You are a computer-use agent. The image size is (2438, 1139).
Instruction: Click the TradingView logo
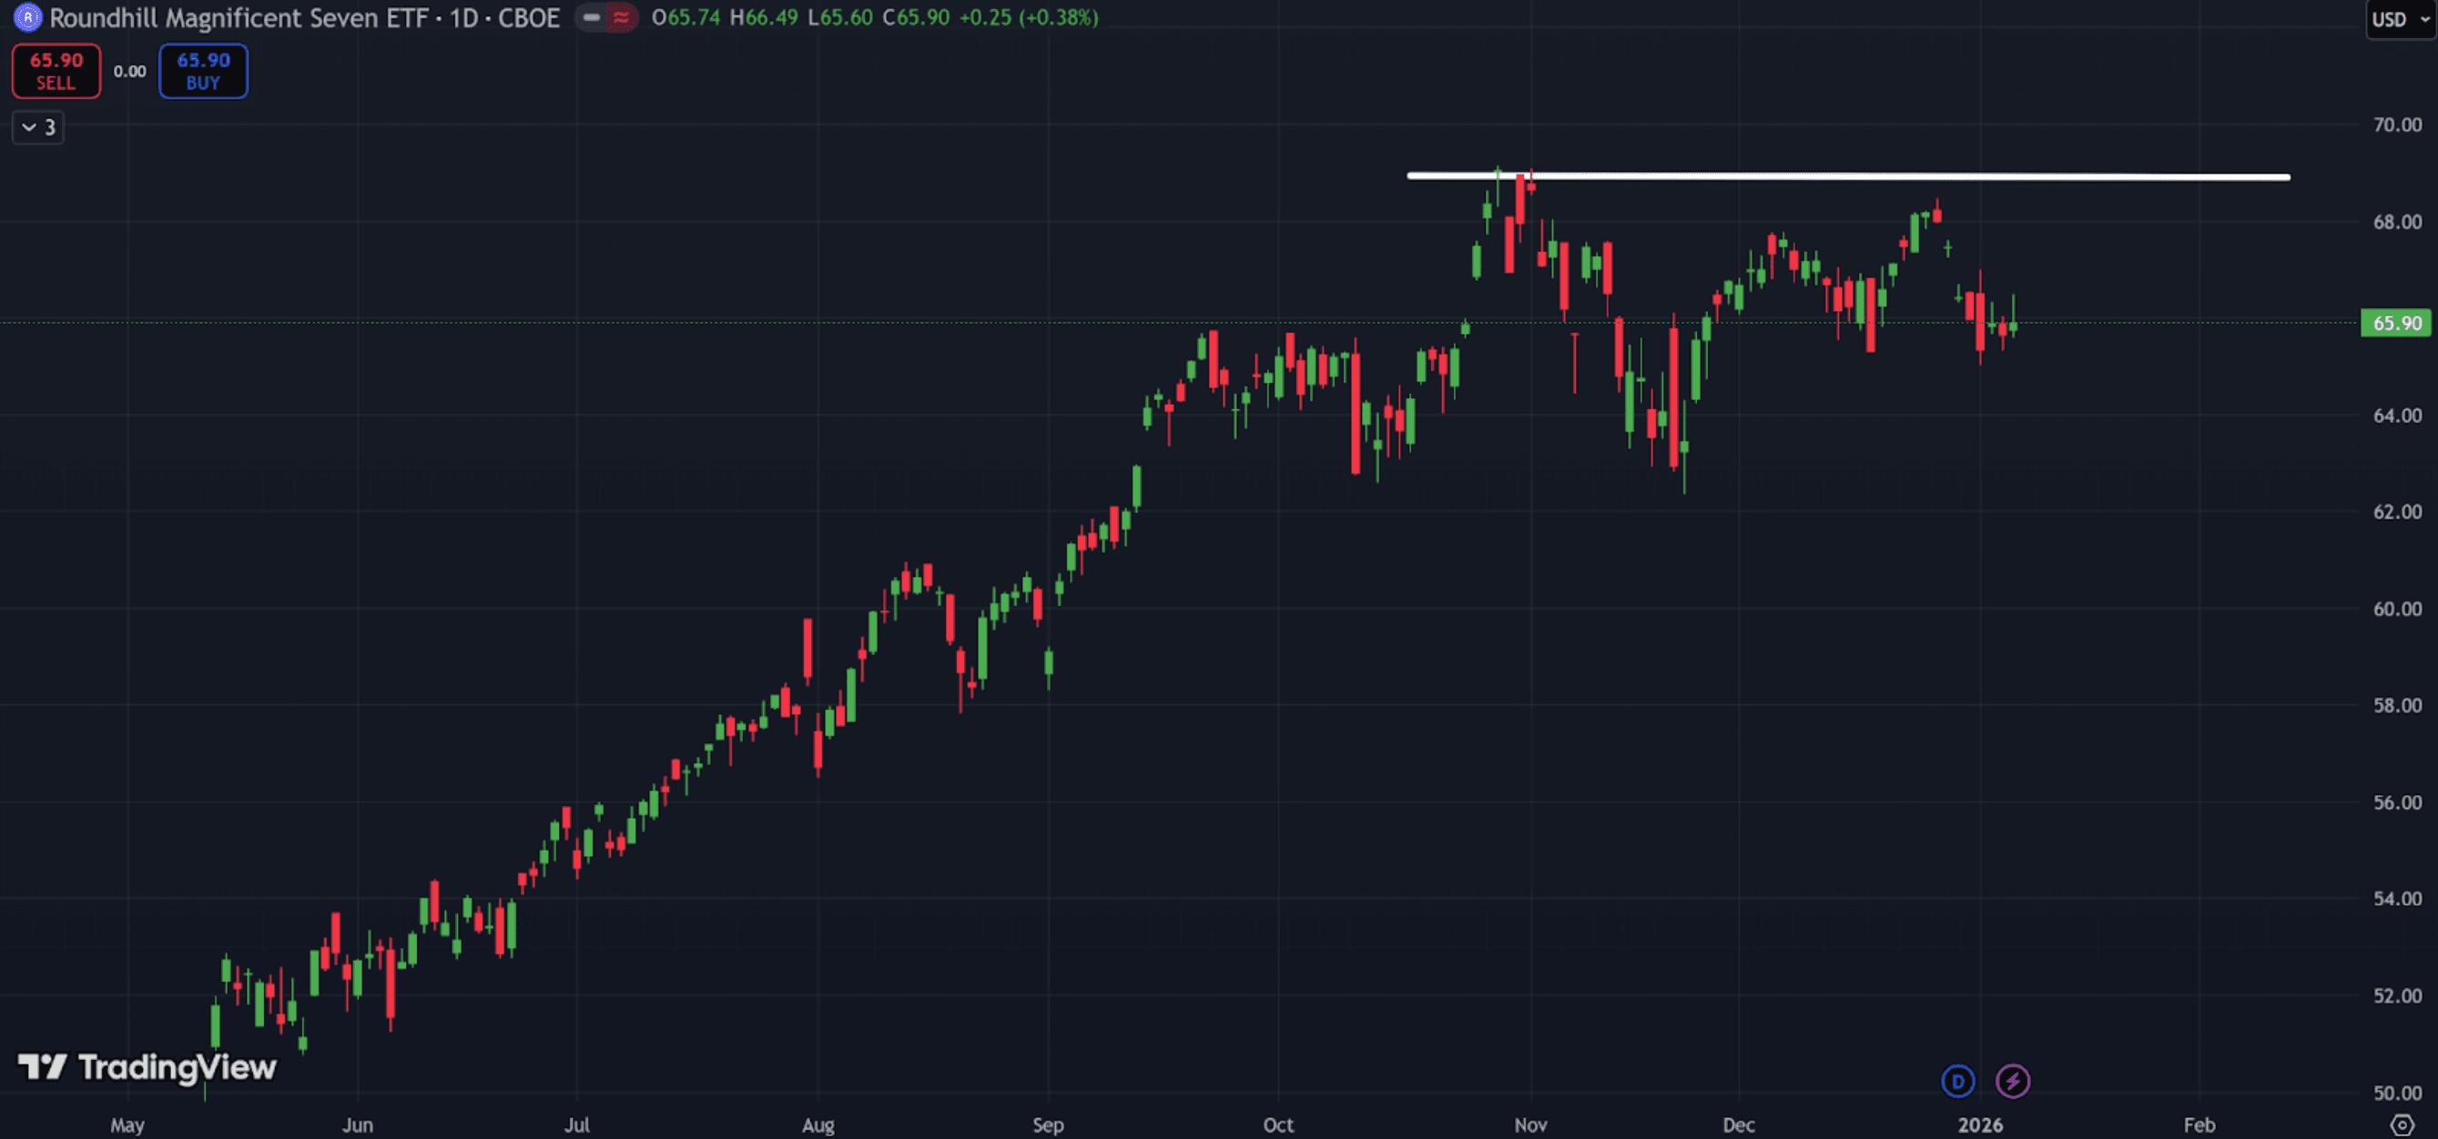pyautogui.click(x=147, y=1067)
